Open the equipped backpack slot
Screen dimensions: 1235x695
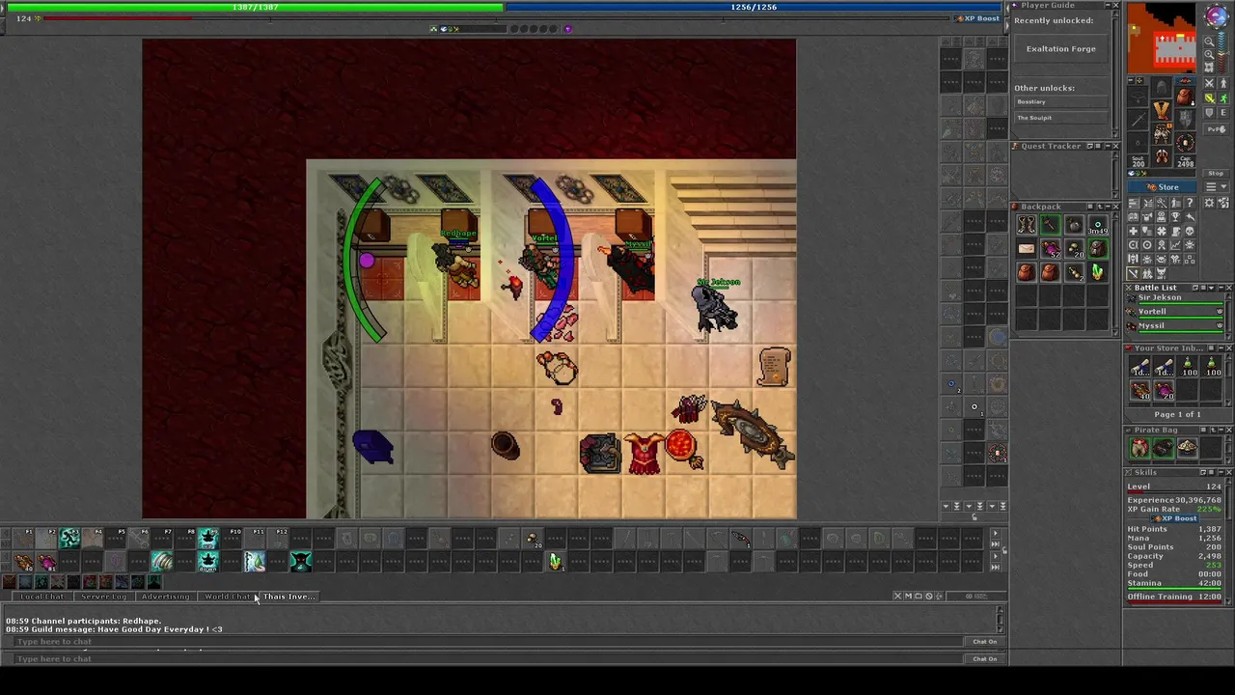[1184, 97]
